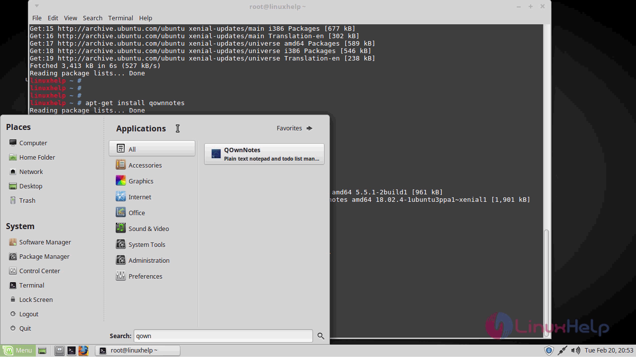Image resolution: width=636 pixels, height=357 pixels.
Task: Click the Administration category icon
Action: tap(120, 260)
